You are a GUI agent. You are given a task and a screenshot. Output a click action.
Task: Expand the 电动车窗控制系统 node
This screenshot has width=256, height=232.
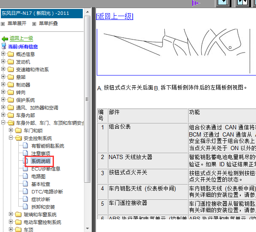pos(11,222)
